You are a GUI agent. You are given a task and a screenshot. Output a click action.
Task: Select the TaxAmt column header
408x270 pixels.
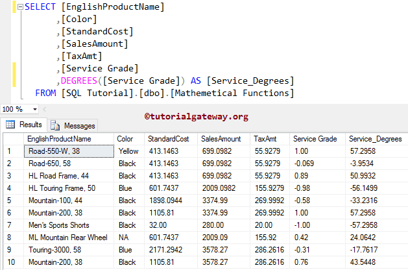point(270,139)
